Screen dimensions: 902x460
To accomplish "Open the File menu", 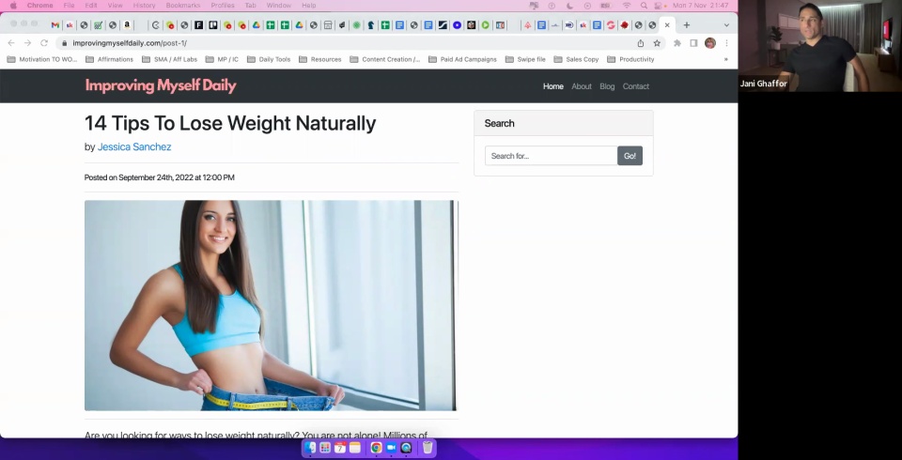I will point(69,6).
